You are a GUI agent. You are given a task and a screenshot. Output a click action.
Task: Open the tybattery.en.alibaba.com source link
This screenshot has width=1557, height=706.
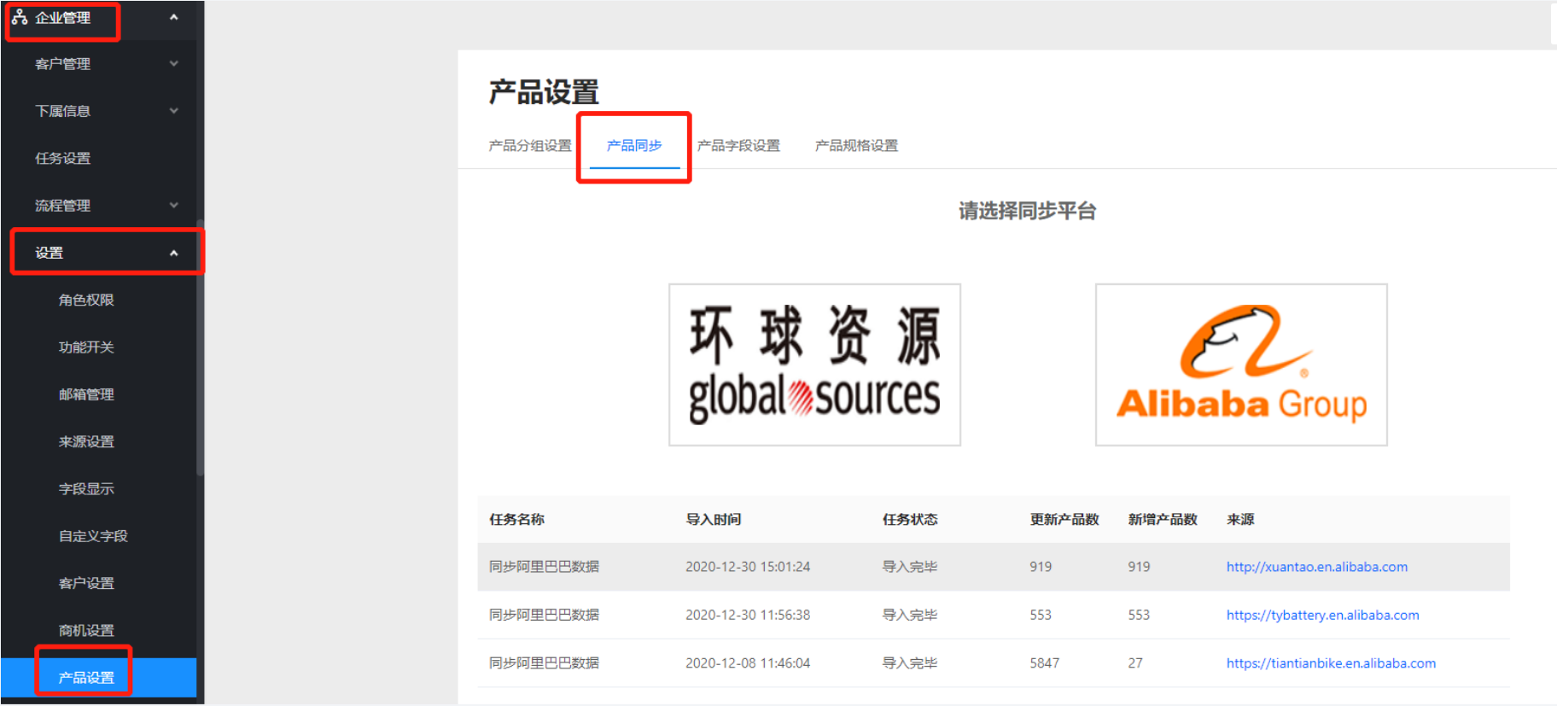[x=1323, y=616]
